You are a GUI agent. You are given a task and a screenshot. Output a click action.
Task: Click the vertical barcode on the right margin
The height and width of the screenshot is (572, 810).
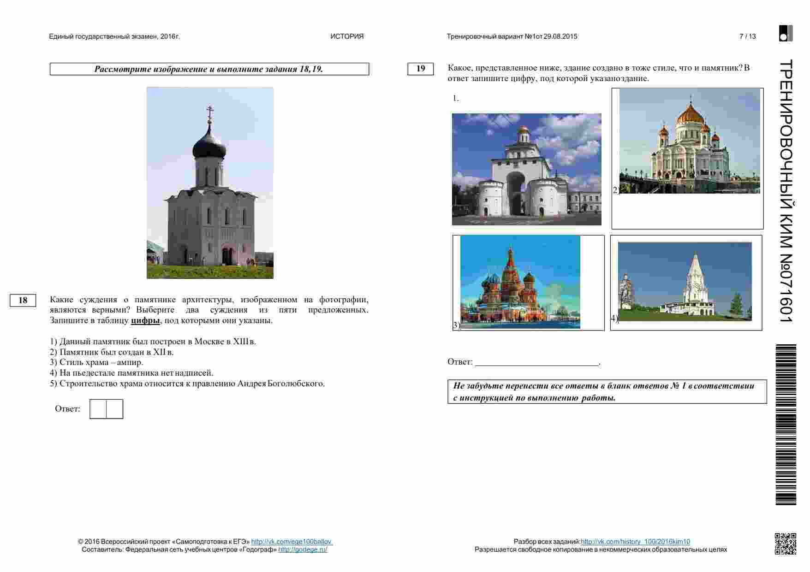[x=786, y=424]
